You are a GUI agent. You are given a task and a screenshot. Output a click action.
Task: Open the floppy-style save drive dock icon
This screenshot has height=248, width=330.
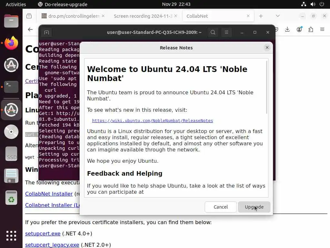coord(11,176)
